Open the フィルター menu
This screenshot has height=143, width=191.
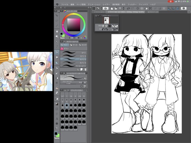click(132, 4)
